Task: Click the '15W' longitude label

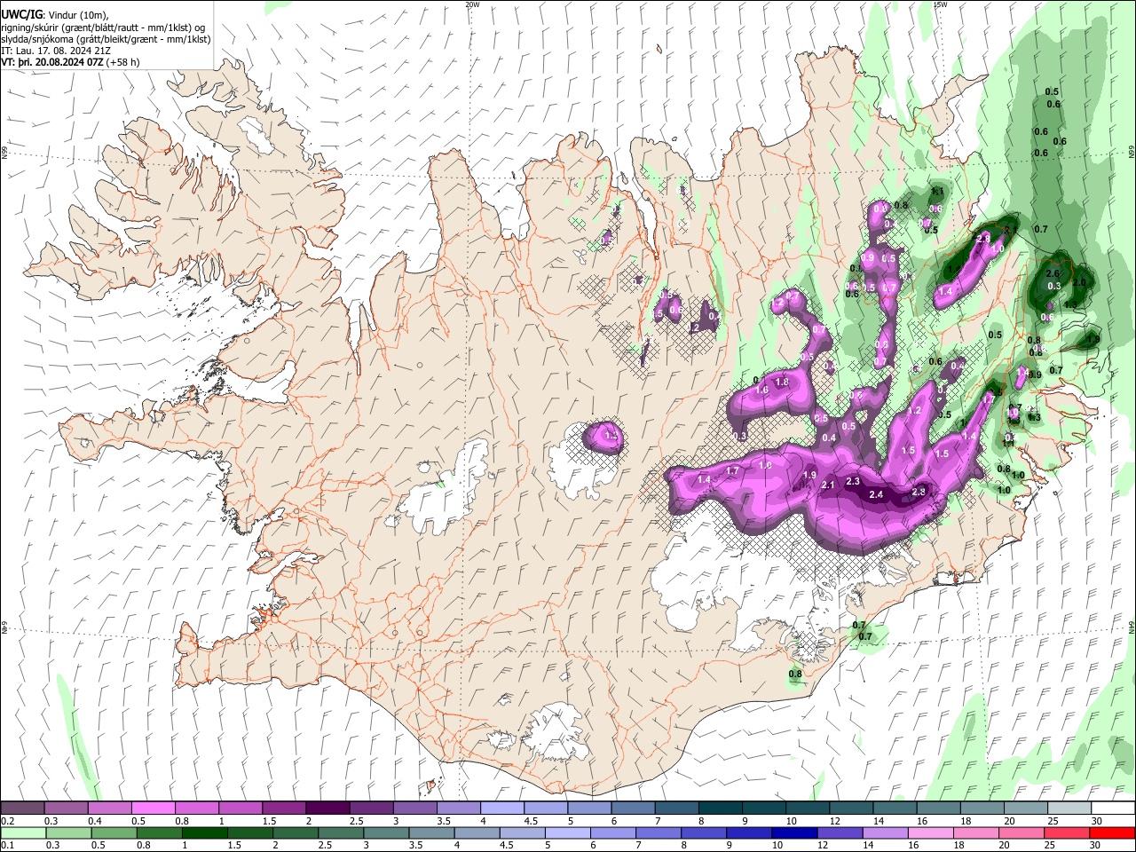Action: pyautogui.click(x=940, y=4)
